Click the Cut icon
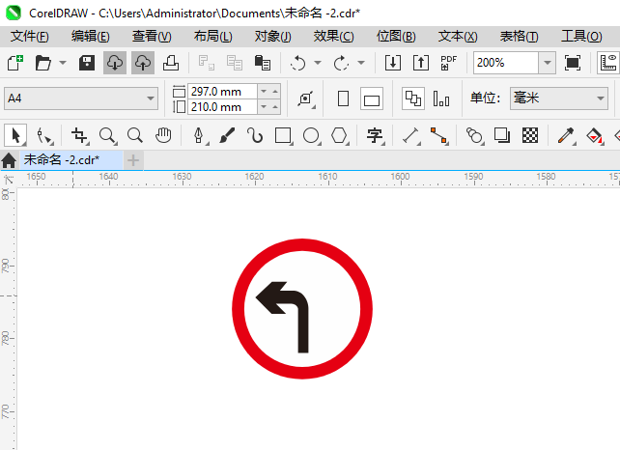The width and height of the screenshot is (620, 450). click(206, 63)
